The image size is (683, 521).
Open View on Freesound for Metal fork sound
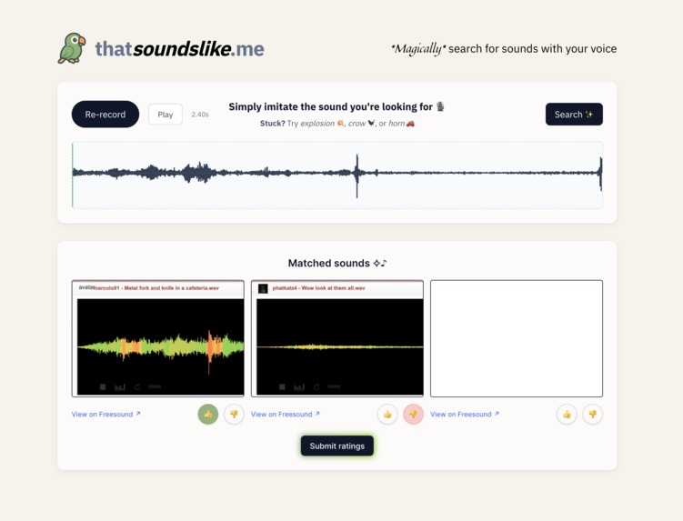pos(105,415)
